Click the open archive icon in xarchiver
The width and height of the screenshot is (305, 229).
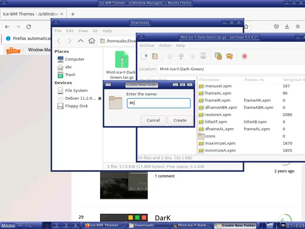tap(155, 56)
